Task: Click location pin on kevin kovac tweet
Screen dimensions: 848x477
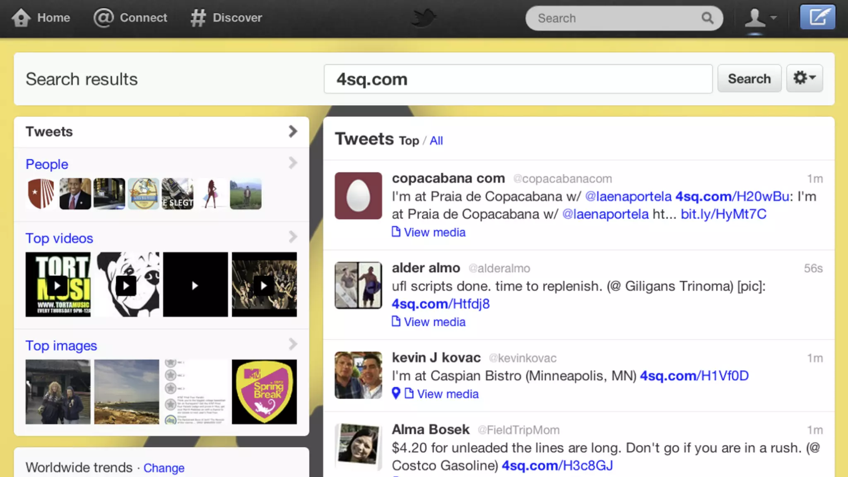Action: (x=396, y=393)
